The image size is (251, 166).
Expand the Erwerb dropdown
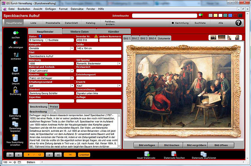tap(120, 86)
